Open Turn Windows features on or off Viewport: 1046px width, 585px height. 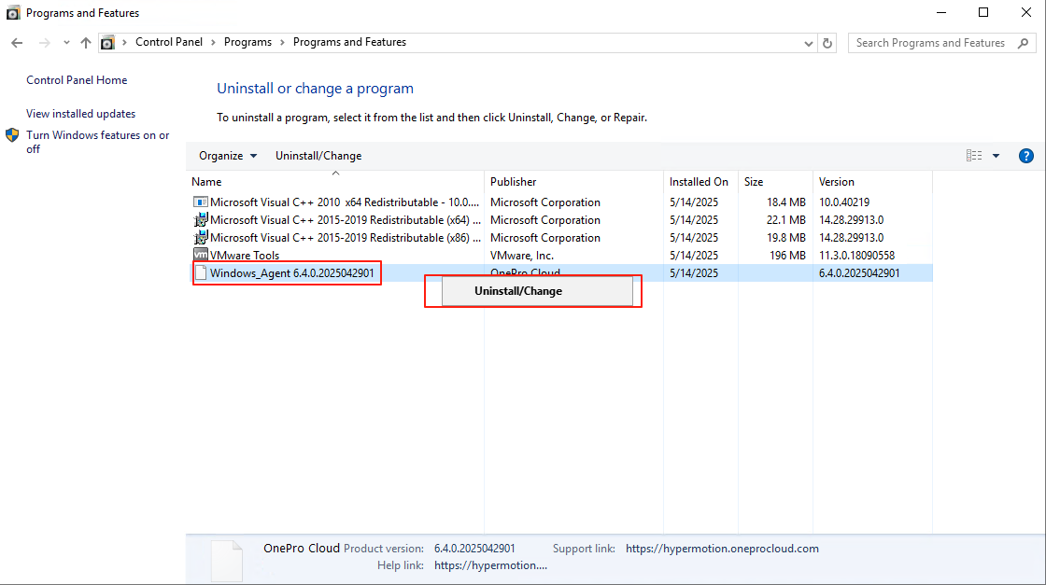pos(97,142)
